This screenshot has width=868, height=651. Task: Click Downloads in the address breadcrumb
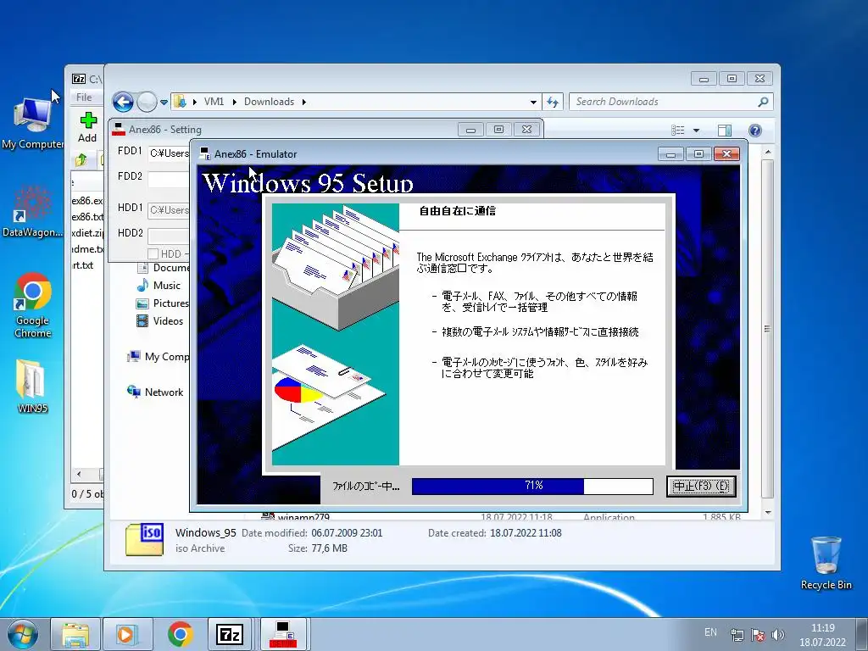pos(269,102)
